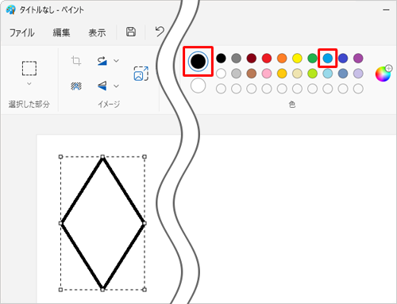Viewport: 397px width, 304px height.
Task: Pick the black palette swatch
Action: (x=221, y=58)
